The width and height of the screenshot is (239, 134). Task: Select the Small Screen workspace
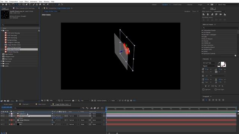tap(177, 5)
